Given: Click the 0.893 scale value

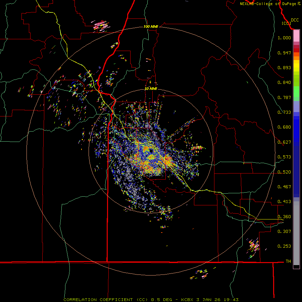Looking at the screenshot, I should (284, 67).
